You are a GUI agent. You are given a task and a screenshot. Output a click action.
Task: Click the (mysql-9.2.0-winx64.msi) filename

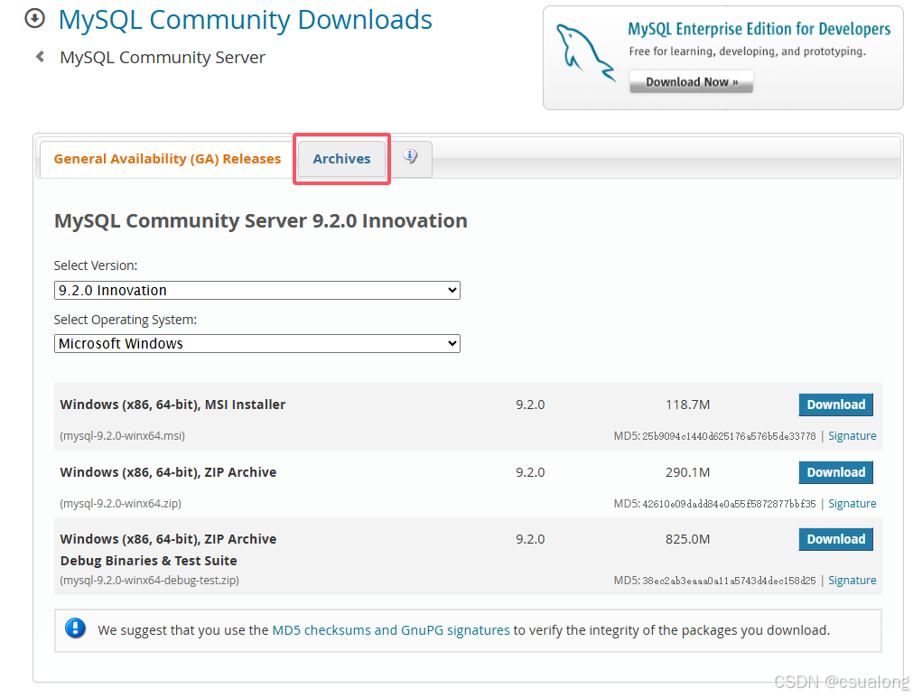(122, 436)
